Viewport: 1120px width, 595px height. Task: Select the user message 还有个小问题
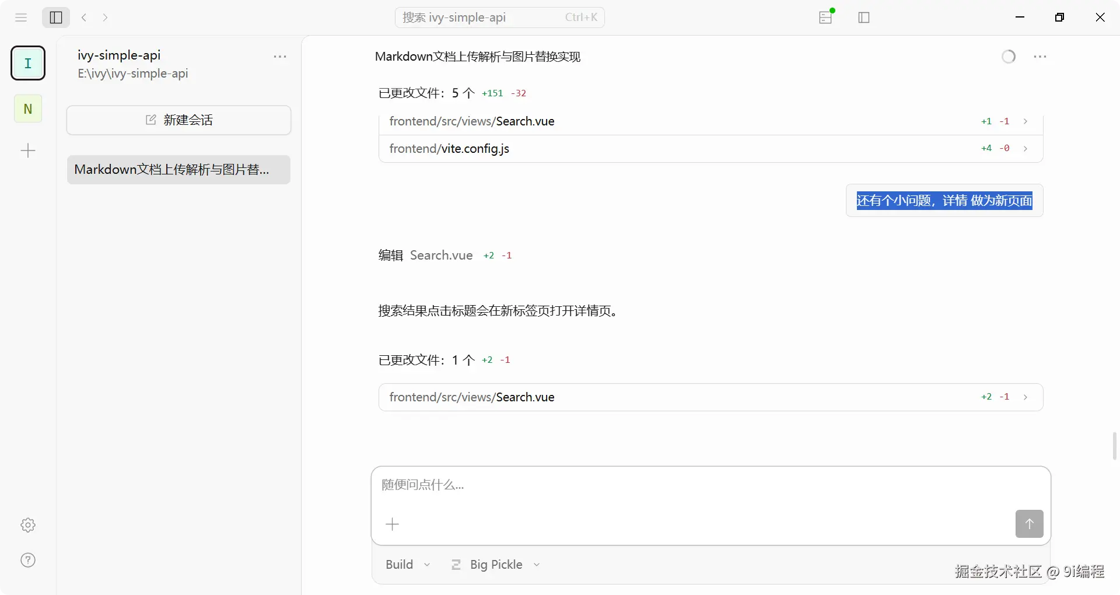[x=944, y=201]
